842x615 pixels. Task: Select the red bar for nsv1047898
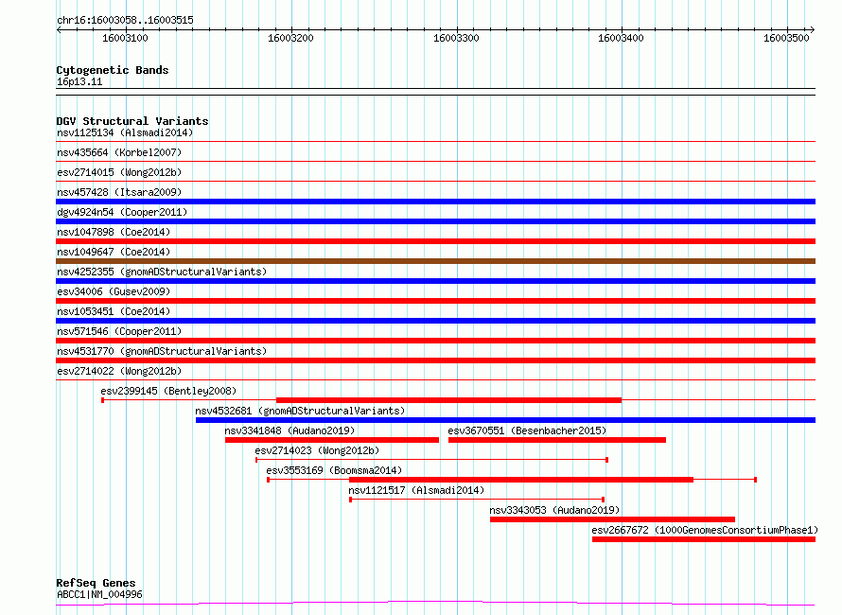(435, 241)
